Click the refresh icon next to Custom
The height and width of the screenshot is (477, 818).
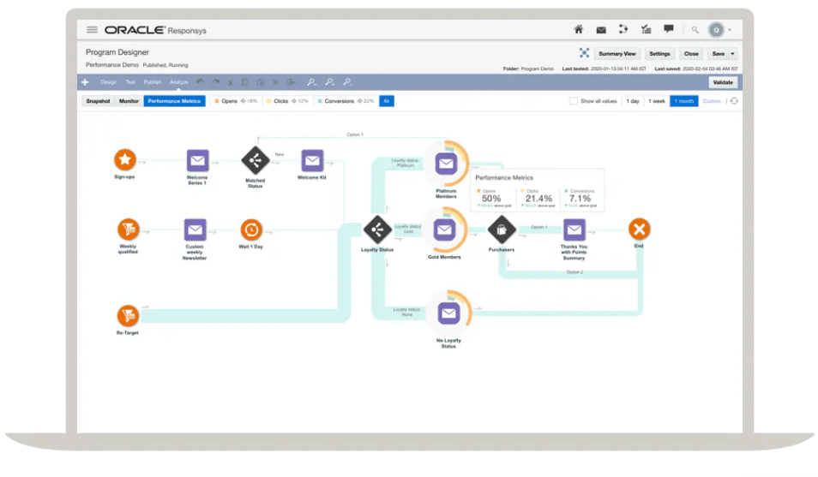click(734, 101)
